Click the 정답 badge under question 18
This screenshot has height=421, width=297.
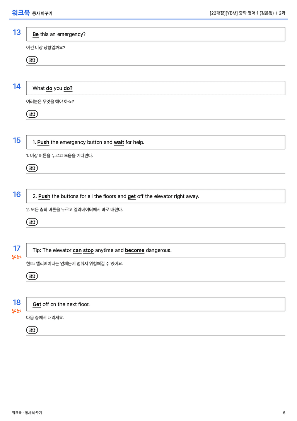[32, 330]
